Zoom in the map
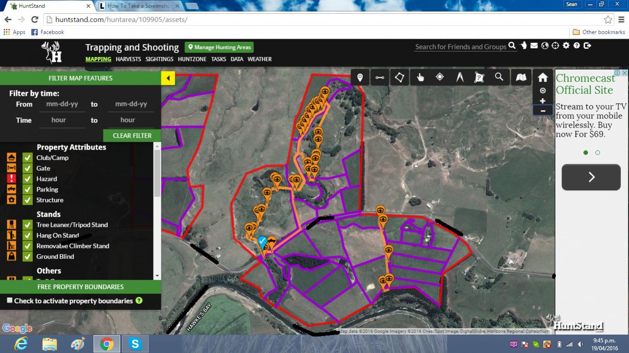The height and width of the screenshot is (353, 629). tap(543, 101)
